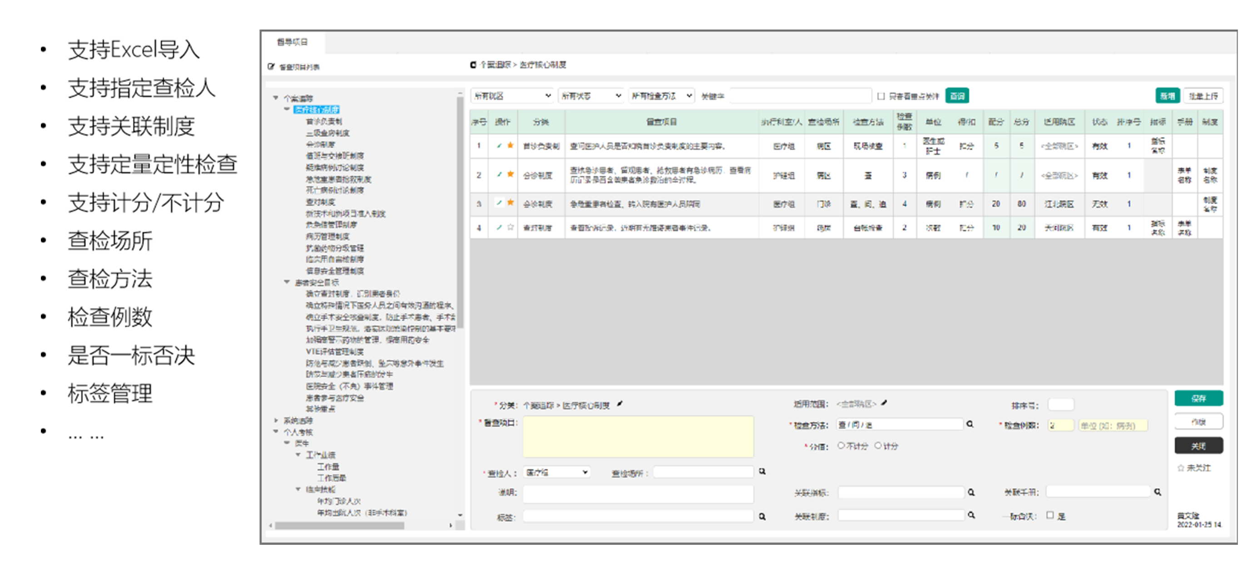
Task: Click magnifier icon beside 关联指标 field
Action: click(971, 492)
